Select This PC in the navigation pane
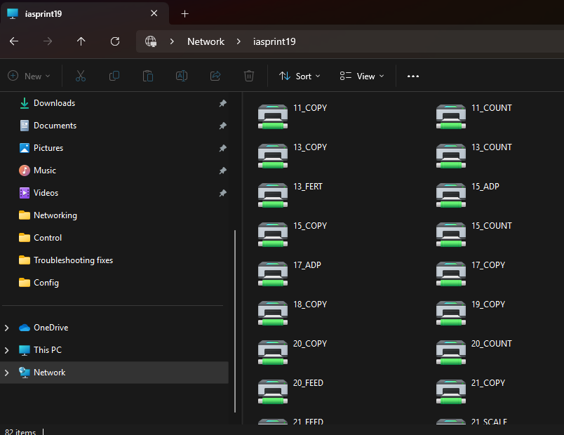The width and height of the screenshot is (564, 435). tap(48, 350)
